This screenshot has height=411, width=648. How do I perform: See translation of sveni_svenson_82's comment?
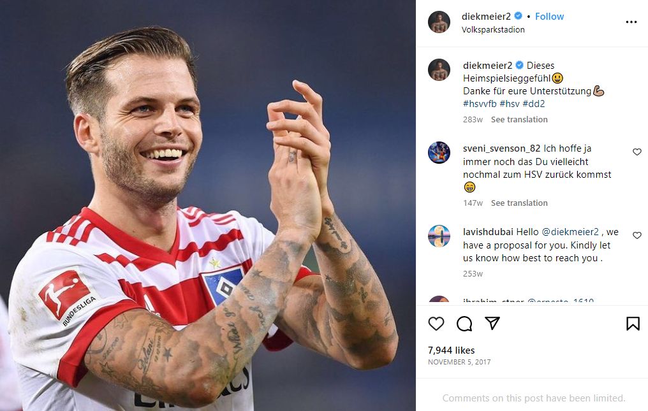coord(519,203)
